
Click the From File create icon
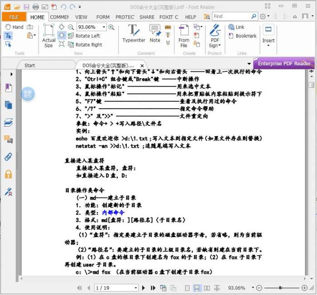point(184,36)
